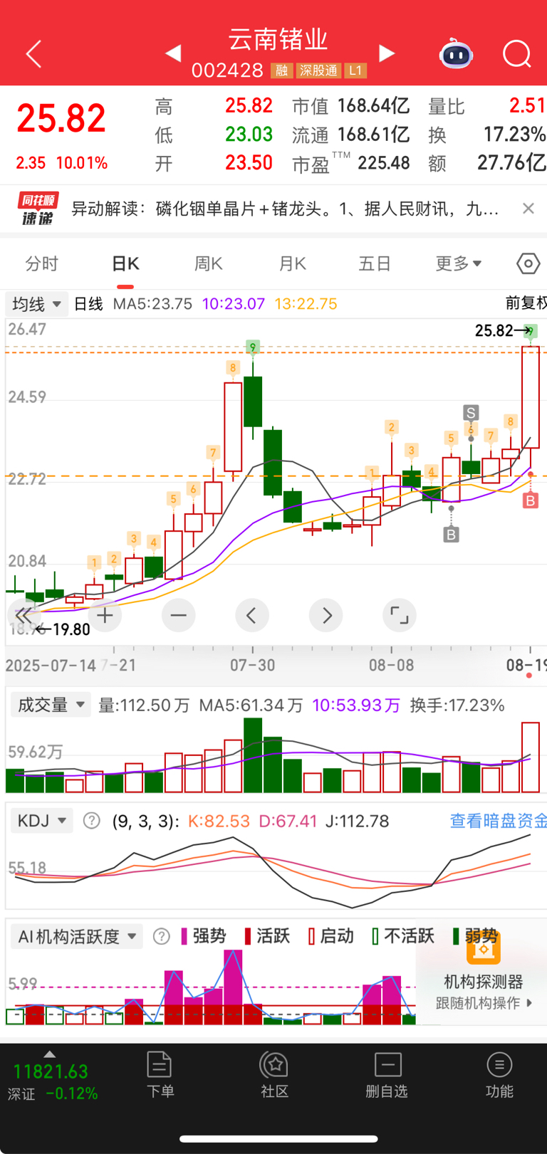Open the 五日 chart tab
547x1154 pixels.
pyautogui.click(x=375, y=264)
